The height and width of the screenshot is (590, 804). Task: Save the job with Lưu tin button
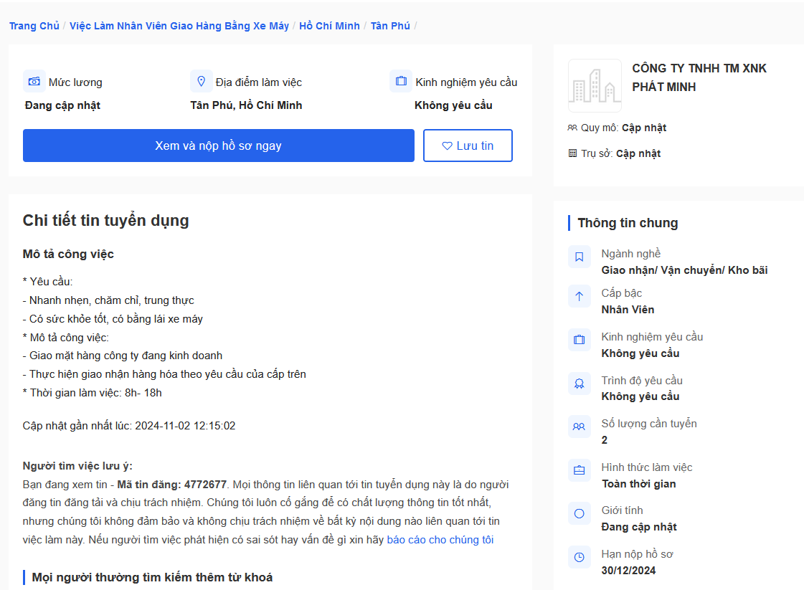(468, 146)
